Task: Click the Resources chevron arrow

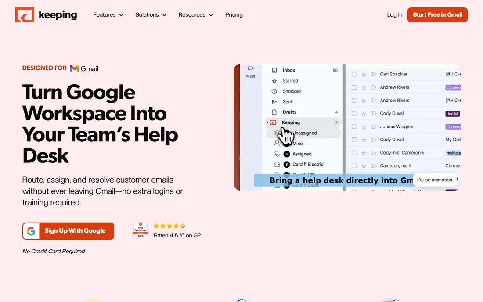Action: (x=211, y=15)
